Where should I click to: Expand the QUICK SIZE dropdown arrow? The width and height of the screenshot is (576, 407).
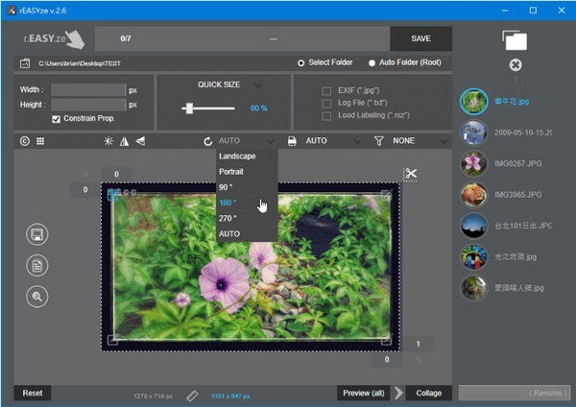click(256, 84)
